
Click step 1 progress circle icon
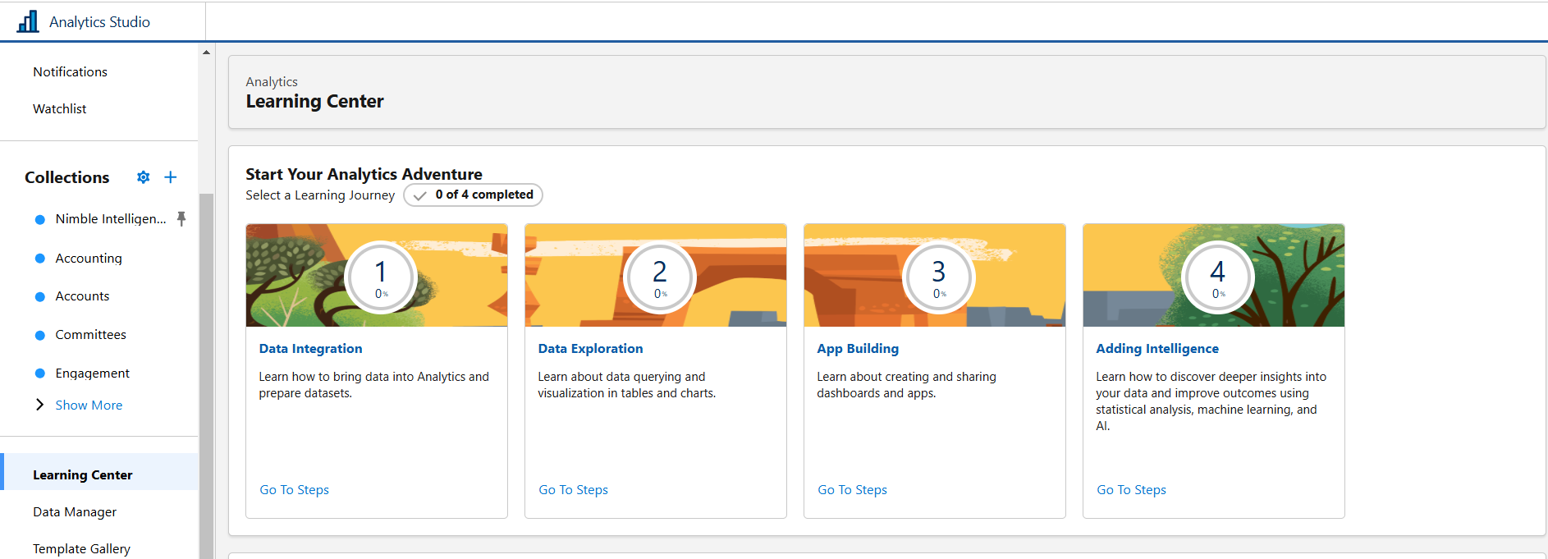pyautogui.click(x=381, y=277)
